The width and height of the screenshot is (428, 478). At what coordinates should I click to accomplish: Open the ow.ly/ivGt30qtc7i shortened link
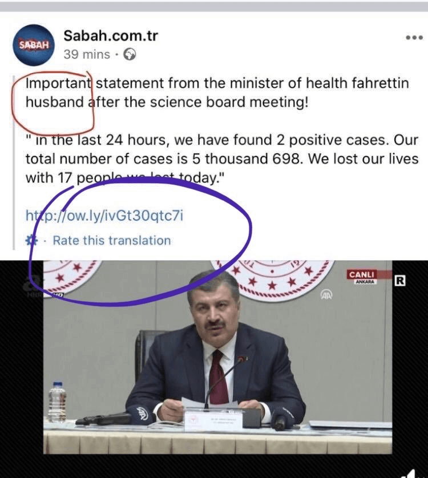tap(104, 216)
